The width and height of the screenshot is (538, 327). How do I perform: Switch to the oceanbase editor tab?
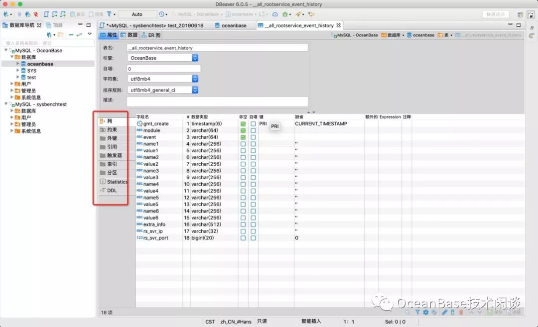tap(231, 25)
